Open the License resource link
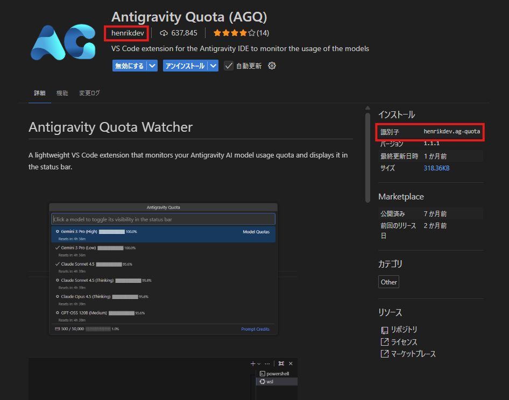Screen dimensions: 509x400 pos(404,342)
